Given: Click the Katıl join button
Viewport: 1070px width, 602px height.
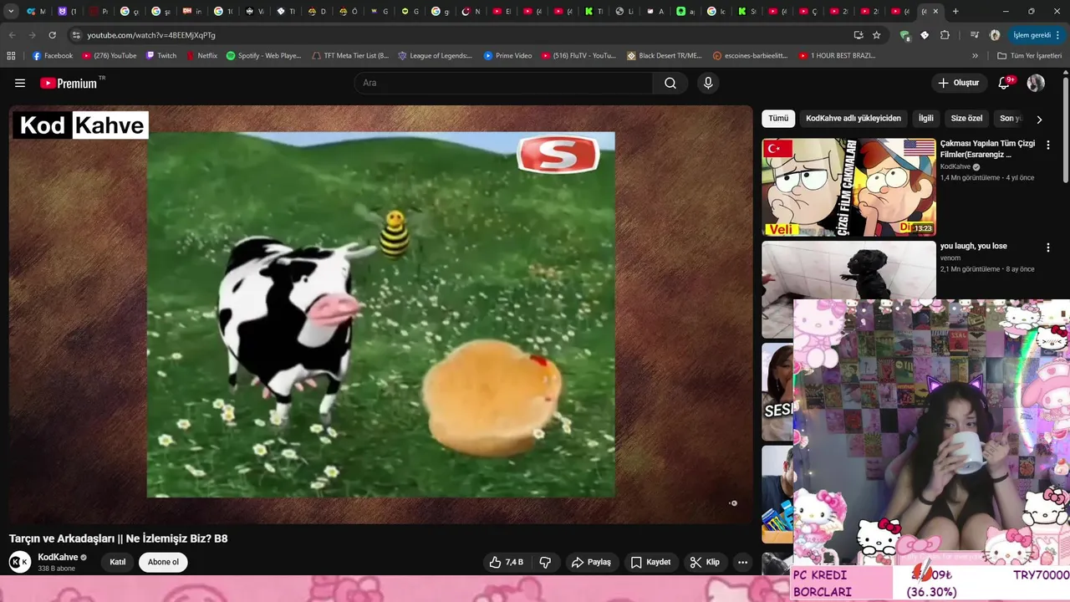Looking at the screenshot, I should tap(118, 562).
